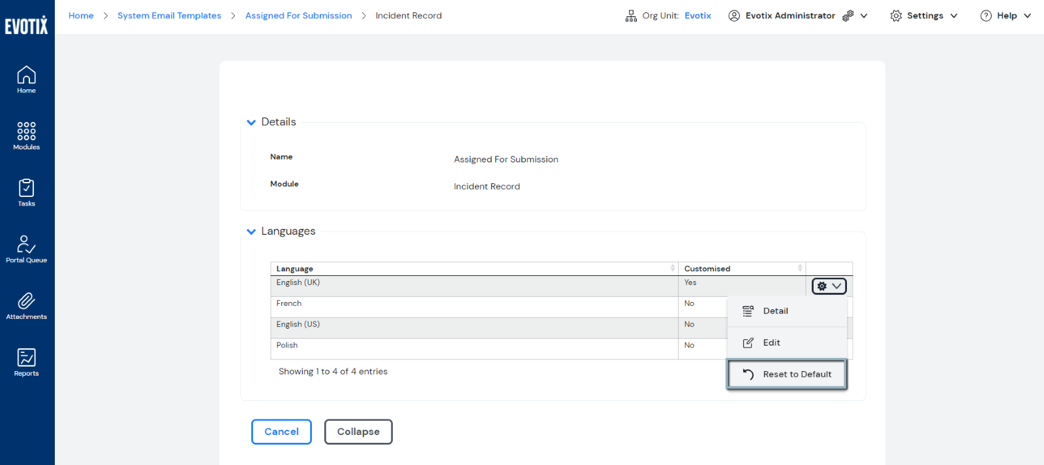
Task: Click the Showing 1 to 4 entries text
Action: click(333, 372)
